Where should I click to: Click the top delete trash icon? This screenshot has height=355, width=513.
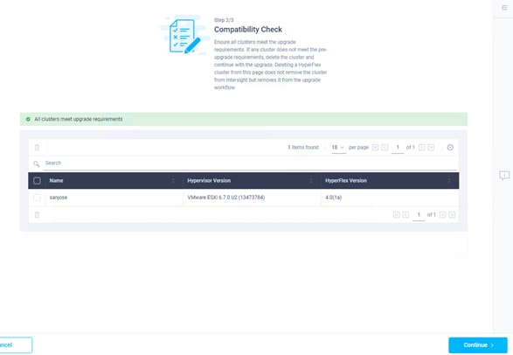click(x=37, y=148)
